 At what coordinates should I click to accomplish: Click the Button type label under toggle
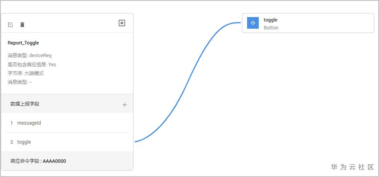[x=271, y=28]
